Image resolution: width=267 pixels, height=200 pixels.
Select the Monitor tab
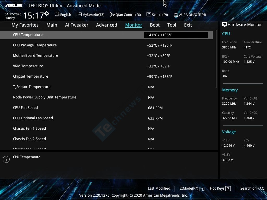[134, 25]
